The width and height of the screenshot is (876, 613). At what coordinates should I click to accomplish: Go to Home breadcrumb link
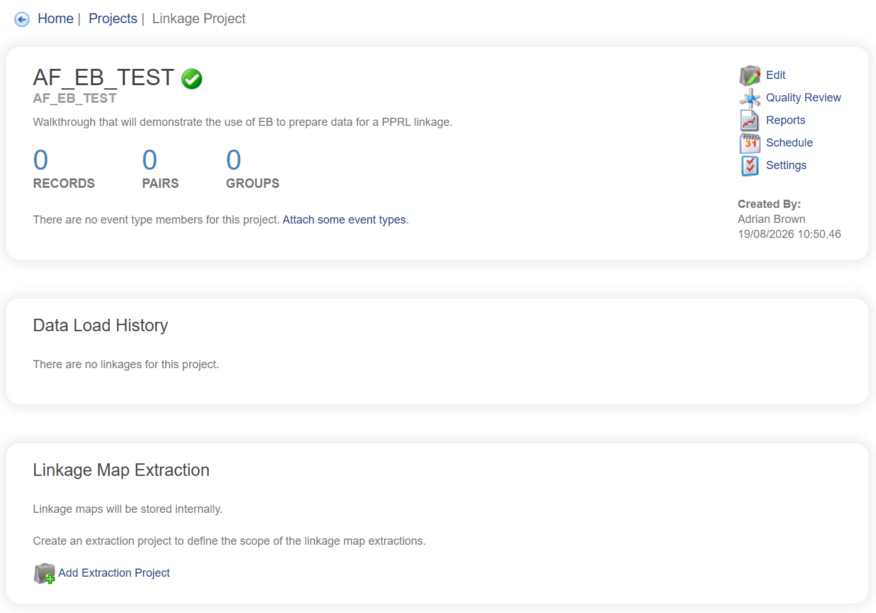coord(56,19)
